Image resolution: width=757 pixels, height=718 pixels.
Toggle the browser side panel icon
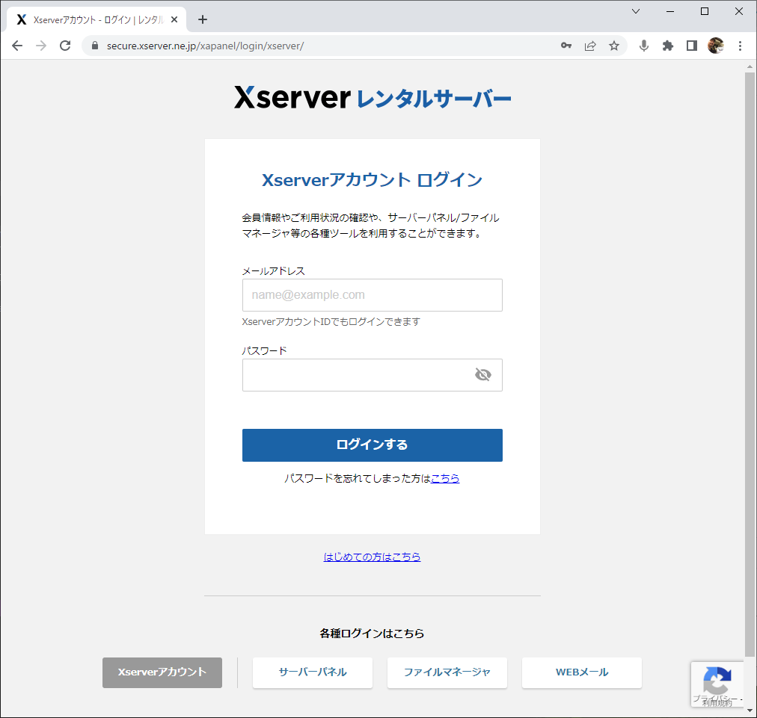click(692, 46)
